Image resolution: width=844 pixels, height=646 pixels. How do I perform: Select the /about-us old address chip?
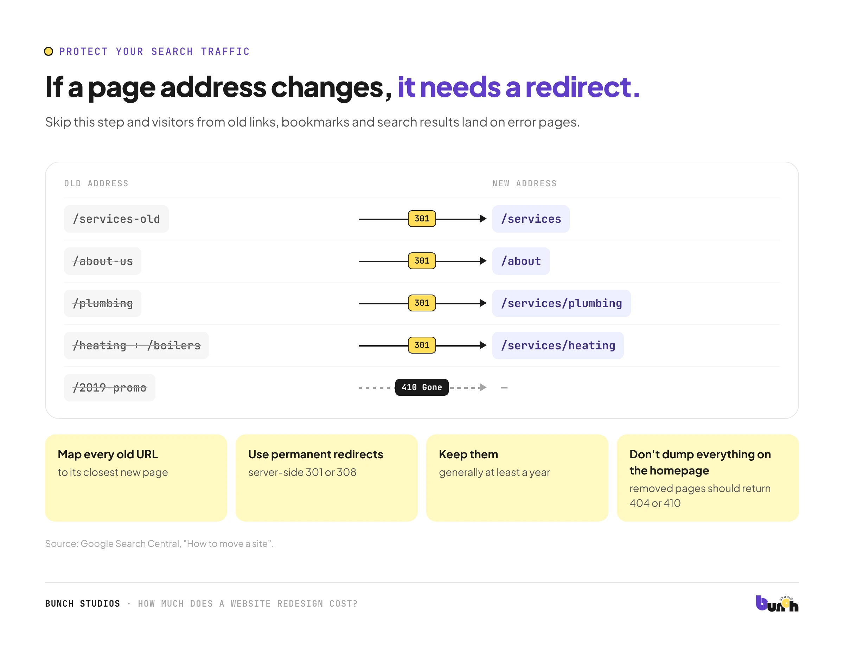(x=103, y=261)
